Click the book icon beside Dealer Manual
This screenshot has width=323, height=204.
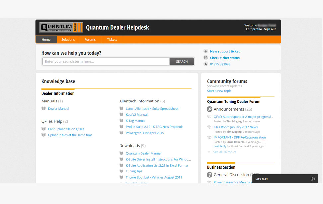coord(44,108)
